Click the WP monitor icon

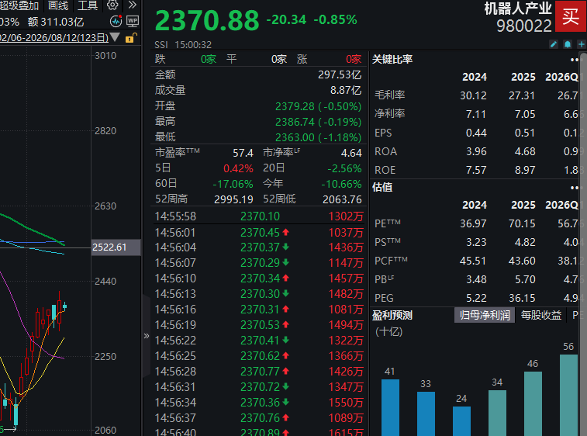click(x=133, y=22)
